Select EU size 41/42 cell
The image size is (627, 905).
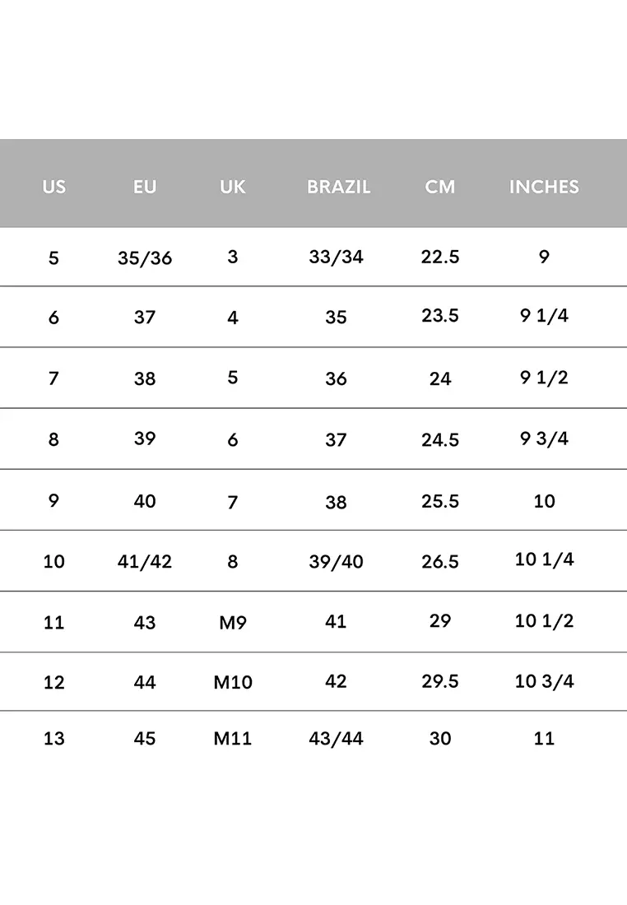[x=145, y=562]
